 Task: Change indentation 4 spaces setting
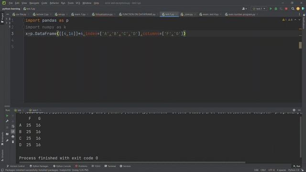pyautogui.click(x=281, y=170)
